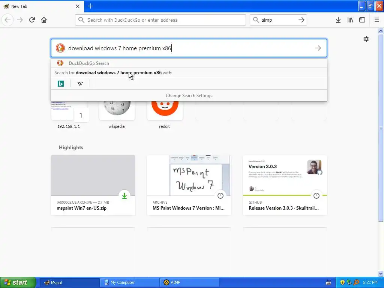Click the security shield tray icon
384x288 pixels.
pos(342,282)
